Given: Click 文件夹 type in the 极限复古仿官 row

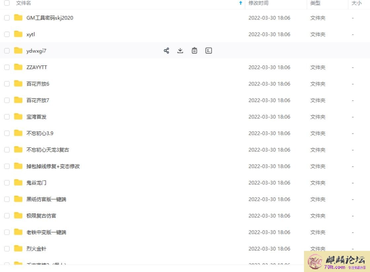Looking at the screenshot, I should pos(318,216).
